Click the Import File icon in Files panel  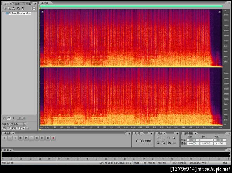(x=4, y=8)
